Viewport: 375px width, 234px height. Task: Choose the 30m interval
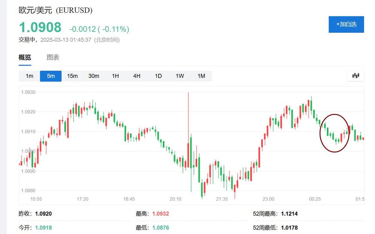point(94,76)
